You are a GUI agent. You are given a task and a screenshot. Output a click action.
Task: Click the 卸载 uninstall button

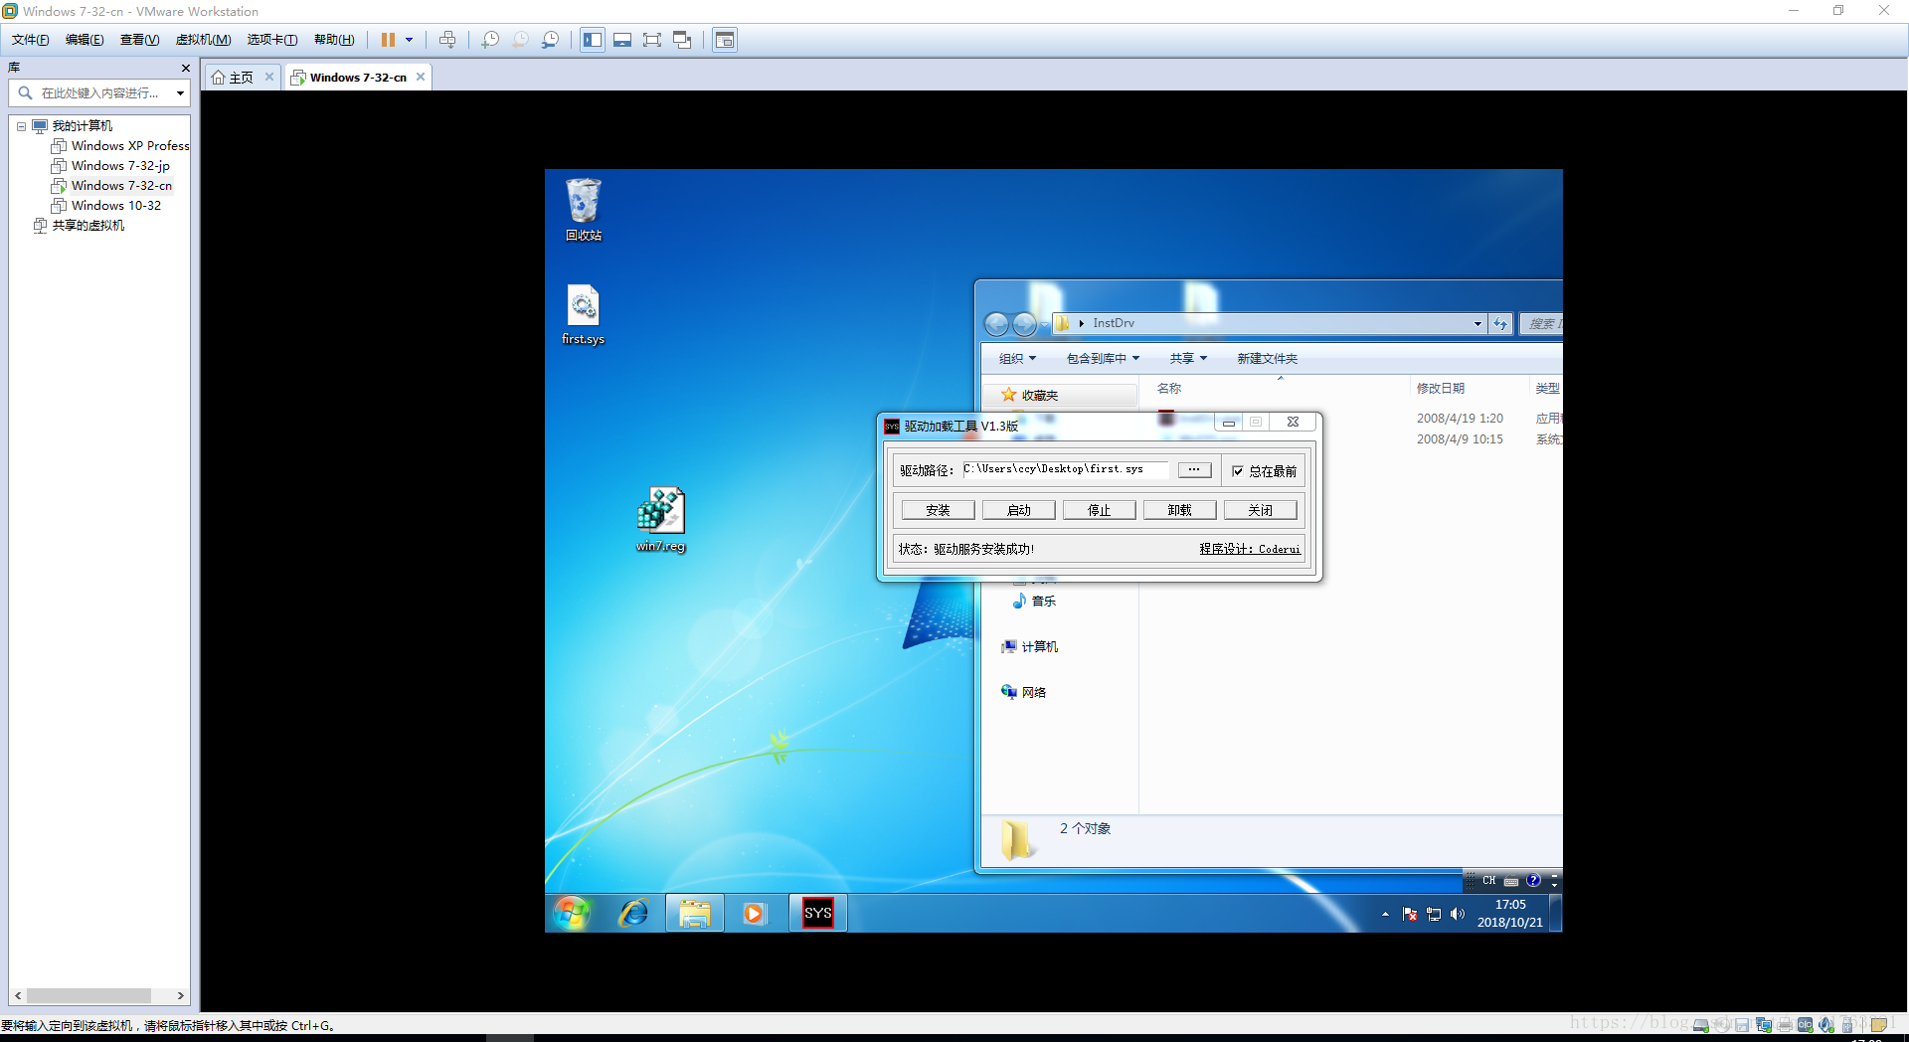pyautogui.click(x=1179, y=510)
